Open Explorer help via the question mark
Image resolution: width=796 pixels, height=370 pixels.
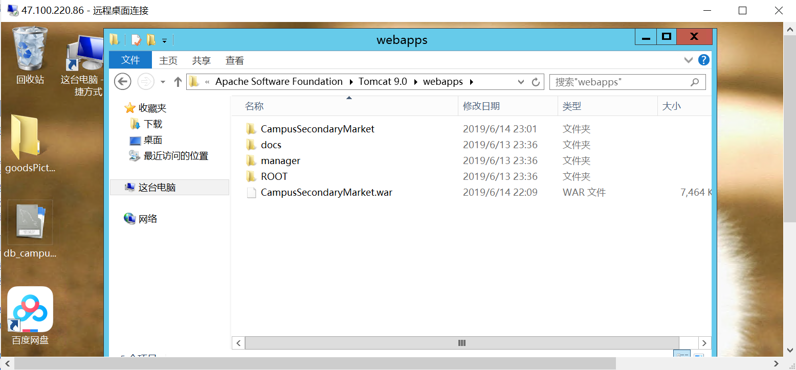(x=704, y=60)
